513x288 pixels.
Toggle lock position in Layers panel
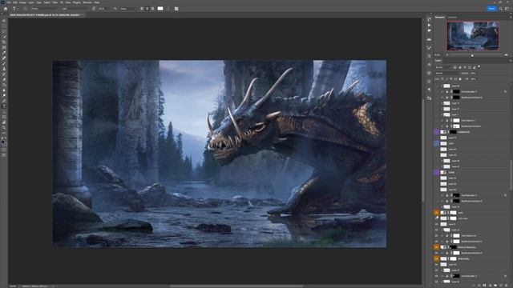(451, 79)
